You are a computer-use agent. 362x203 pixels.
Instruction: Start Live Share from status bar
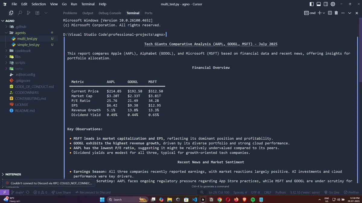coord(61,192)
